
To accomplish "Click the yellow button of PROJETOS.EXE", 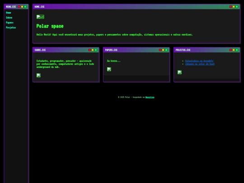I will pos(234,50).
